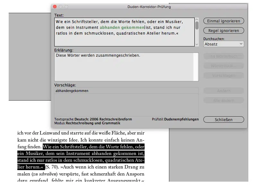The height and width of the screenshot is (189, 257).
Task: Click the disabled Ändern button
Action: click(x=224, y=91)
